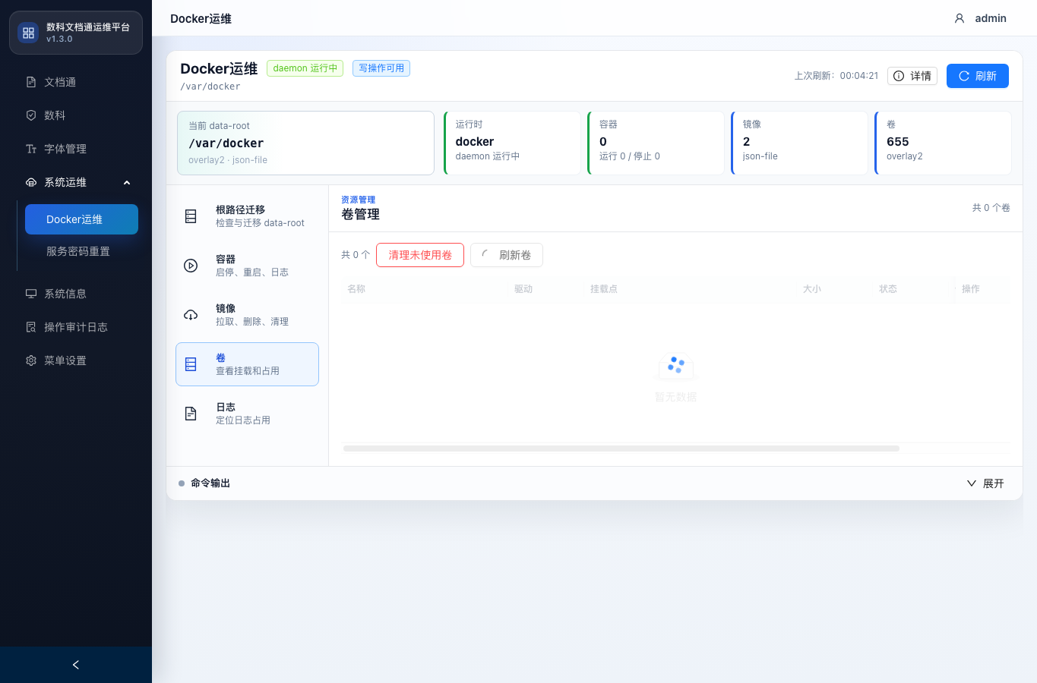Go to 系统信息 page
The height and width of the screenshot is (683, 1037).
tap(76, 294)
